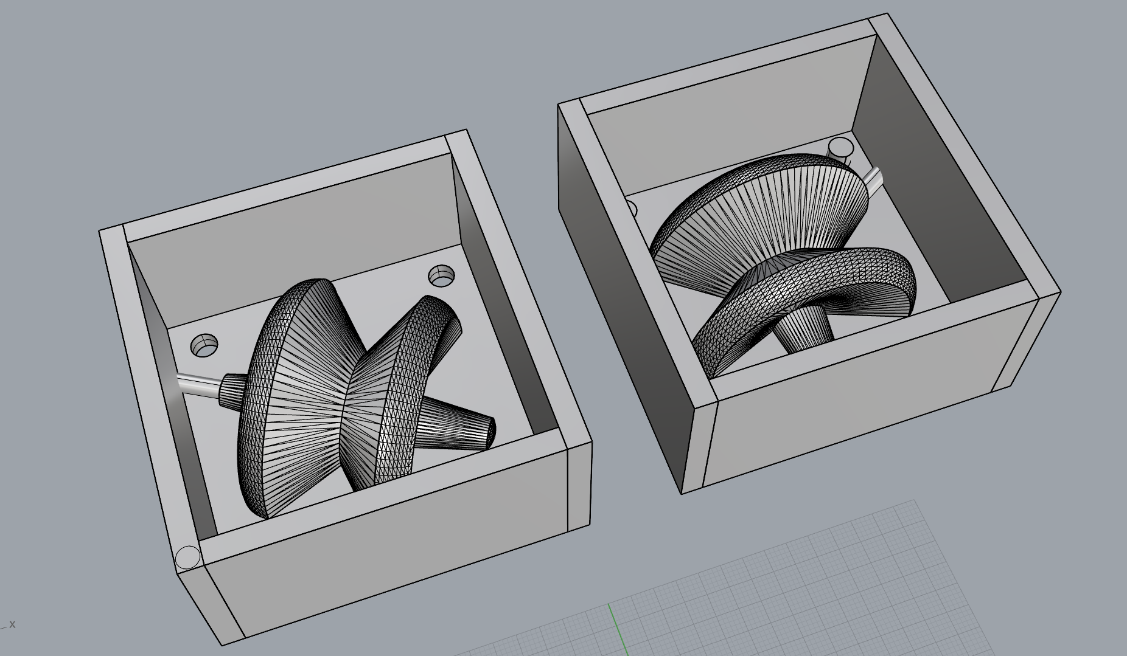Click the X axis label in viewport corner
The width and height of the screenshot is (1127, 656).
pos(12,624)
